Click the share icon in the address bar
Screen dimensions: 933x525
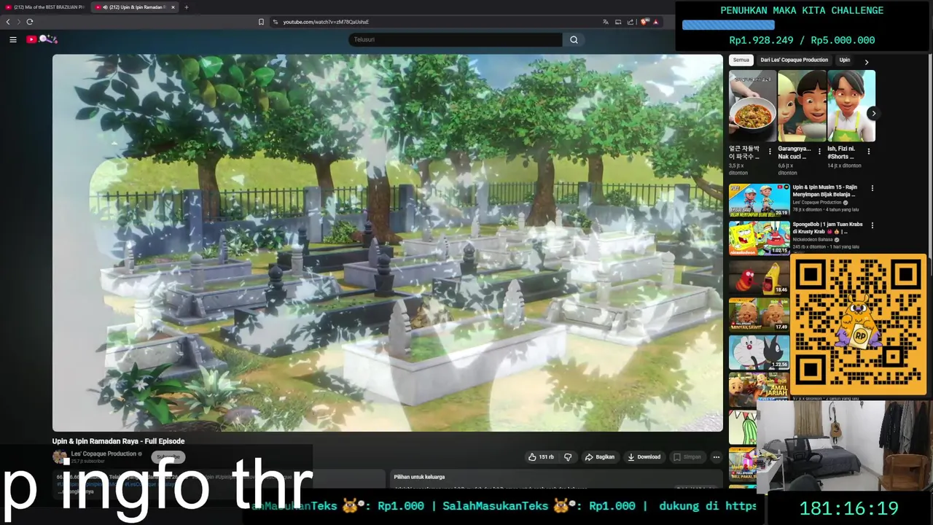(x=631, y=22)
